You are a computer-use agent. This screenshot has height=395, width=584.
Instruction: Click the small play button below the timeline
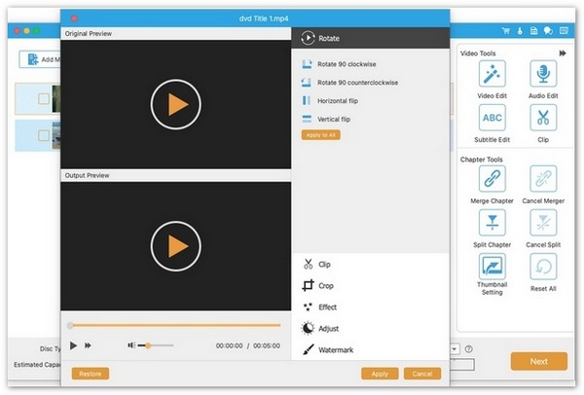[73, 345]
